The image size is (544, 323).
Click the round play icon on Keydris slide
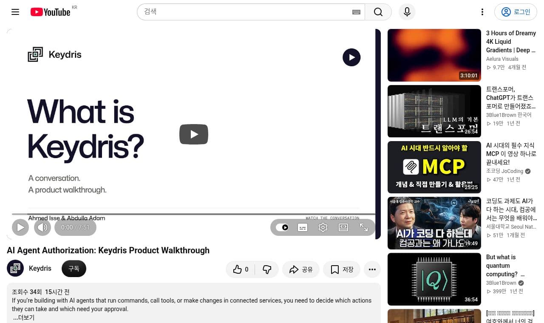point(351,57)
